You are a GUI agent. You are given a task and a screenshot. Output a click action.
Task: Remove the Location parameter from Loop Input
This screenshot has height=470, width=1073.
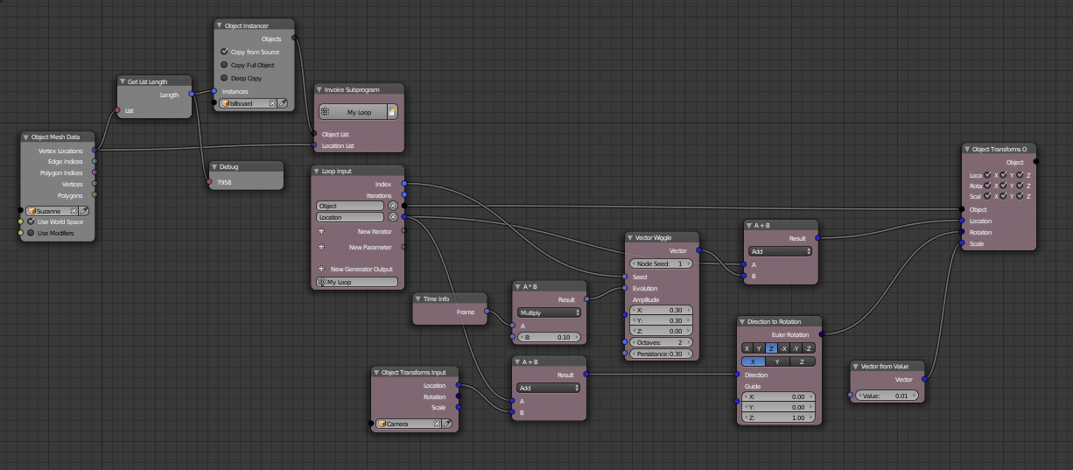(393, 217)
